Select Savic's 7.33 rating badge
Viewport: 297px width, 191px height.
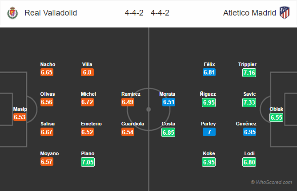tap(249, 102)
